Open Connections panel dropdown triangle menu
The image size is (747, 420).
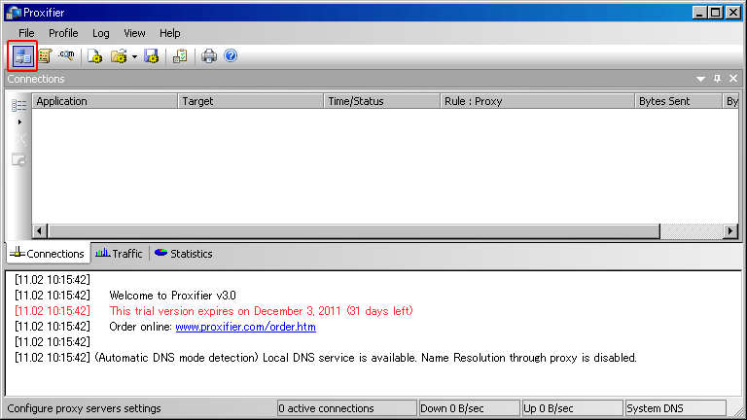(x=700, y=79)
